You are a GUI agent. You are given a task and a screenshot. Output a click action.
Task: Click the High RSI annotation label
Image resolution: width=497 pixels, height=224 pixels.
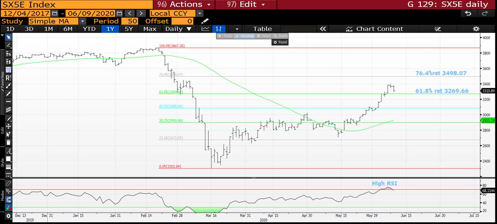click(384, 183)
